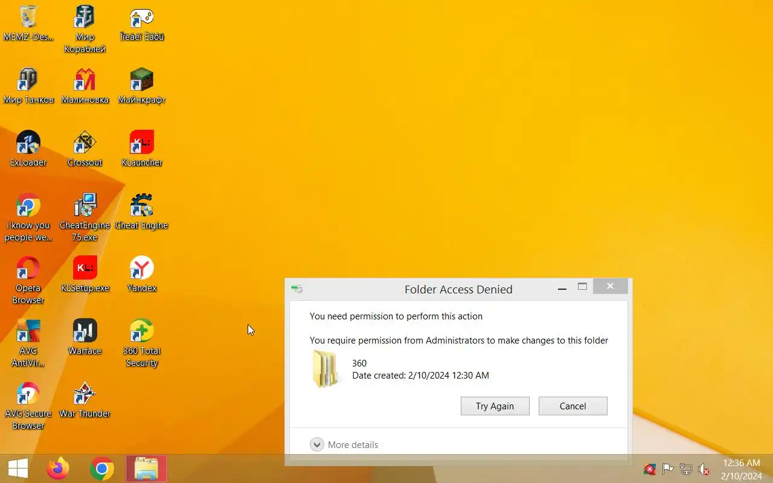Select the Crossout desktop shortcut

point(85,149)
